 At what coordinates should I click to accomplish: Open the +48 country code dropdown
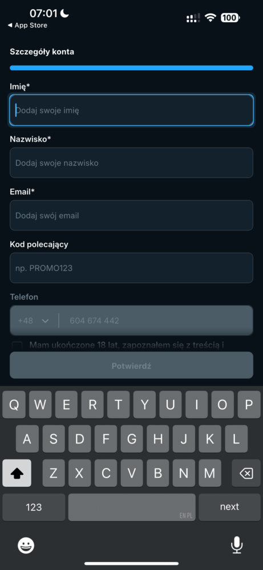click(x=34, y=320)
